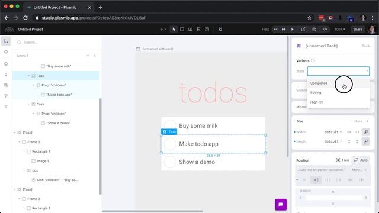Add a new arena with plus icon
Viewport: 379px width, 213px height.
coord(88,56)
